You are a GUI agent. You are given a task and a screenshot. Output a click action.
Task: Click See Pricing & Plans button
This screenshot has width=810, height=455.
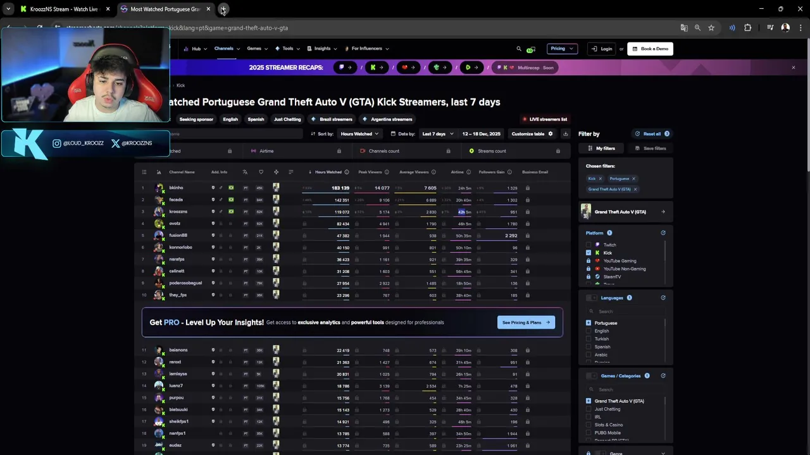(526, 322)
